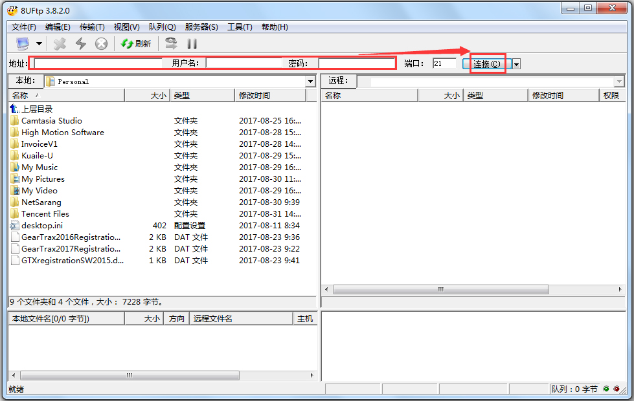634x401 pixels.
Task: Click the disconnect X toolbar icon
Action: 60,43
